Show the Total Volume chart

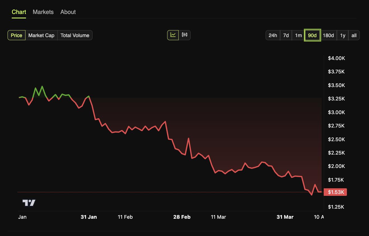74,35
